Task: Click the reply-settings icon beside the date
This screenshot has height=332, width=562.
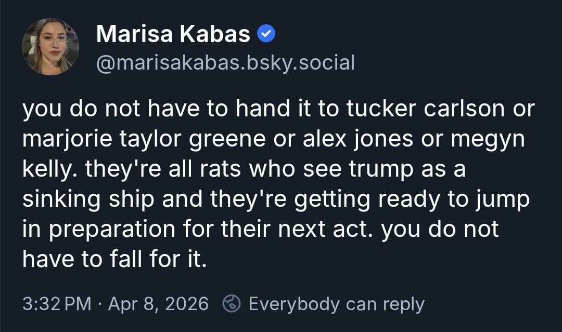Action: 231,303
